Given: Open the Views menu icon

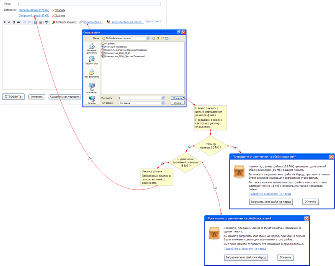Looking at the screenshot, I should 167,38.
